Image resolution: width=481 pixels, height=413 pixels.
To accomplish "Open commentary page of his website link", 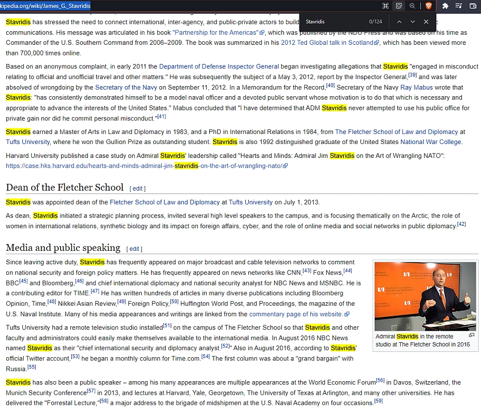I will click(299, 314).
